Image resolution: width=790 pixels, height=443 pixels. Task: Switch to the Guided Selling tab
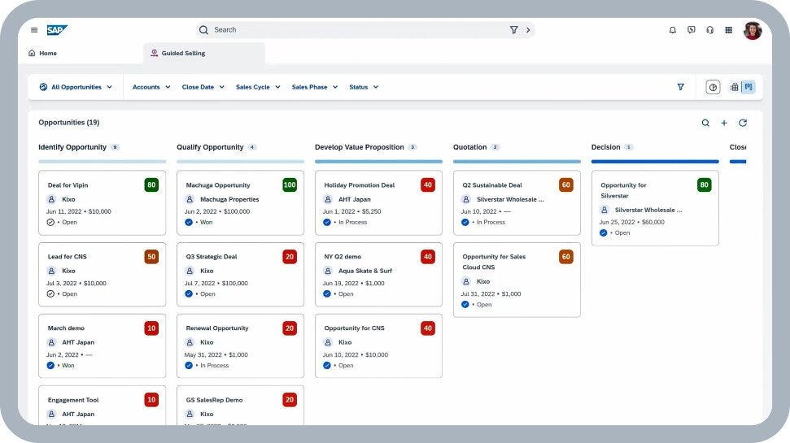click(x=204, y=53)
